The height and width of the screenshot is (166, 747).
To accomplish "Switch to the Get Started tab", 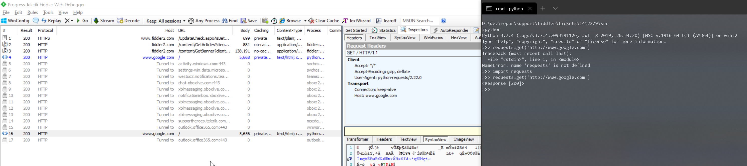I will click(356, 30).
